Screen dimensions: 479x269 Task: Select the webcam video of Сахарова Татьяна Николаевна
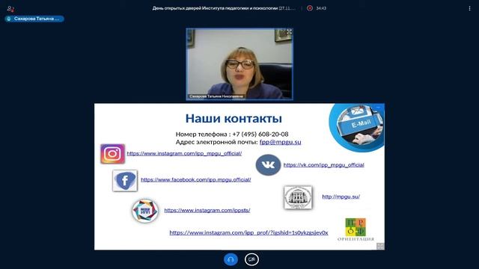[239, 64]
